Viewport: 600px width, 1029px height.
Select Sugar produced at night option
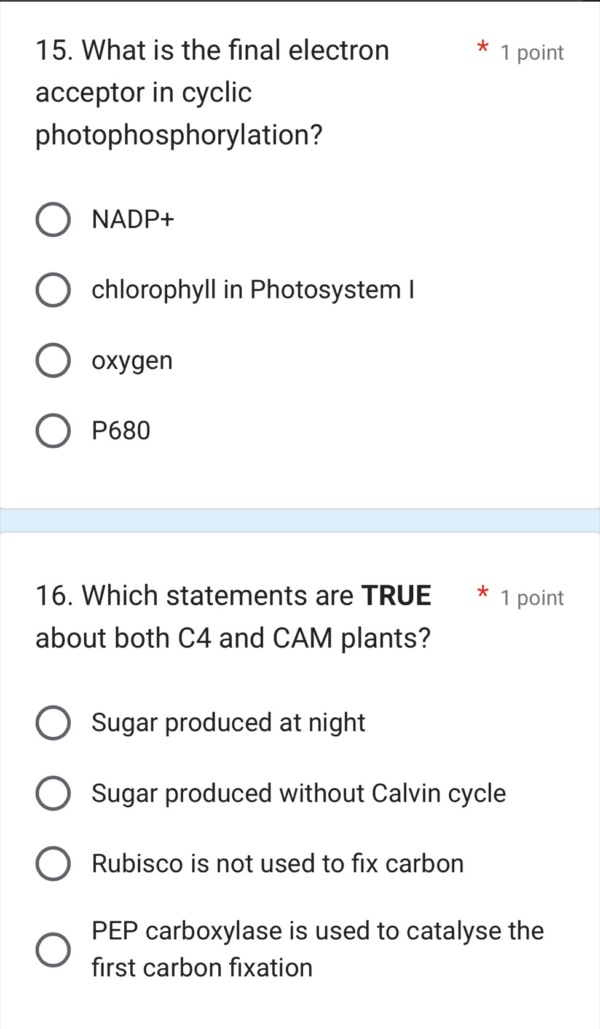tap(54, 724)
